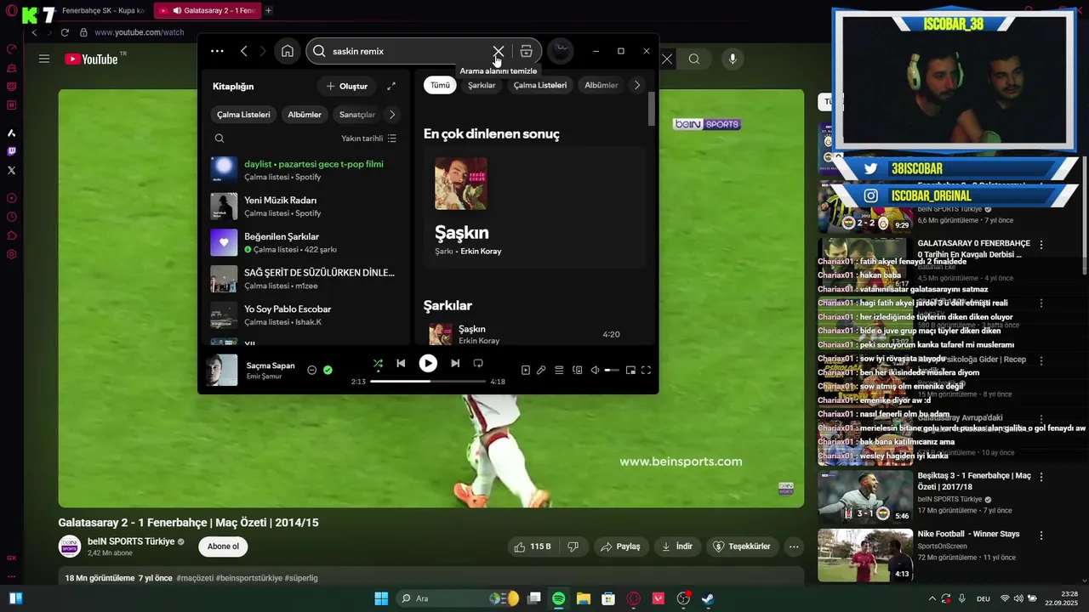Click Spotify search results scrollbar

point(652,109)
